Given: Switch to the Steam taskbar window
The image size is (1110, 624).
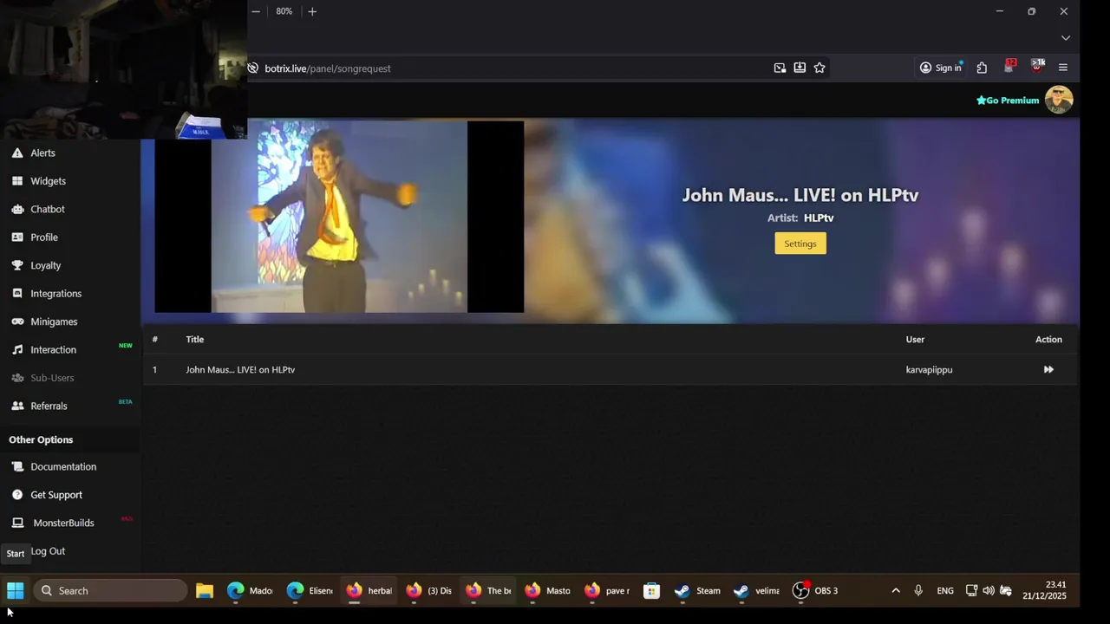Looking at the screenshot, I should pos(698,591).
